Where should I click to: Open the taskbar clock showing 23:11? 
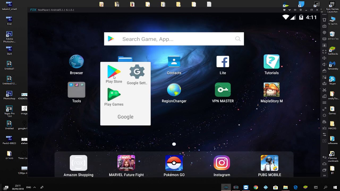[18, 187]
